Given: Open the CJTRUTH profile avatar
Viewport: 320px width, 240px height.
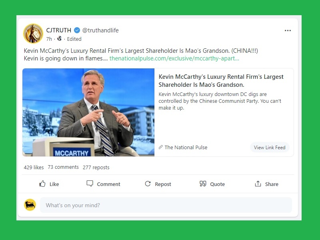Looking at the screenshot, I should 33,34.
